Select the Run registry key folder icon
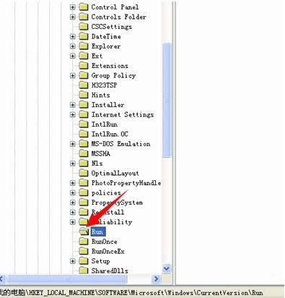 (84, 231)
